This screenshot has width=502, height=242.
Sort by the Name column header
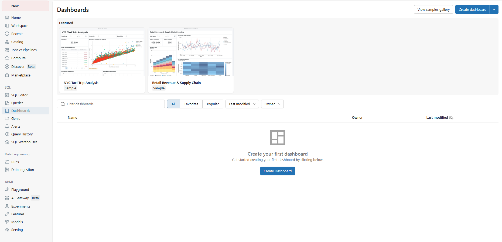pyautogui.click(x=73, y=118)
